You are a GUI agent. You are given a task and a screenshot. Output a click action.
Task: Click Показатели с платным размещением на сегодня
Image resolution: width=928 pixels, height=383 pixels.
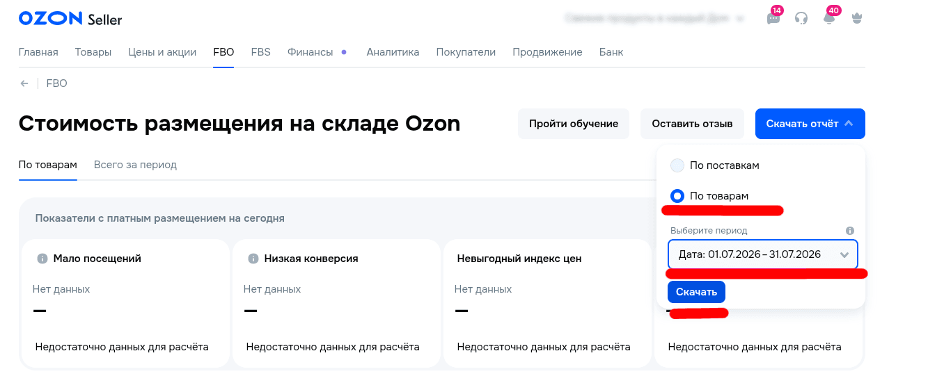tap(160, 218)
